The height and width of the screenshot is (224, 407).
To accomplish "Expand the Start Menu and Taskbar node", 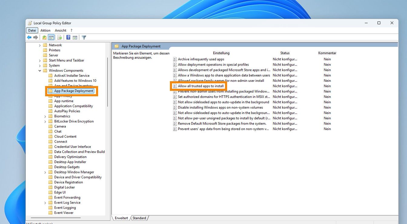I will click(40, 60).
